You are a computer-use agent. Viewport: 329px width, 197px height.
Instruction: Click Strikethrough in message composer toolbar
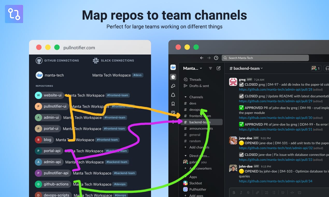(248, 193)
